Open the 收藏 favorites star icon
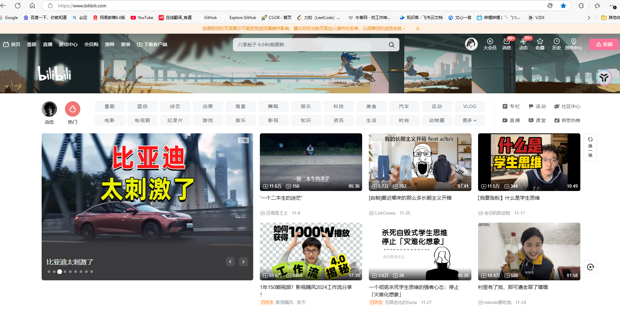This screenshot has height=311, width=620. pos(540,44)
